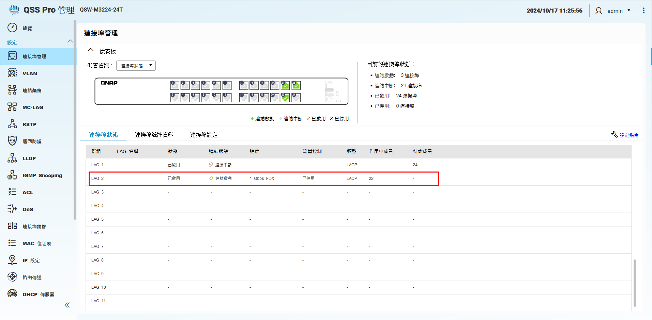Viewport: 652px width, 320px height.
Task: Click the LAG table vertical scrollbar
Action: [635, 283]
